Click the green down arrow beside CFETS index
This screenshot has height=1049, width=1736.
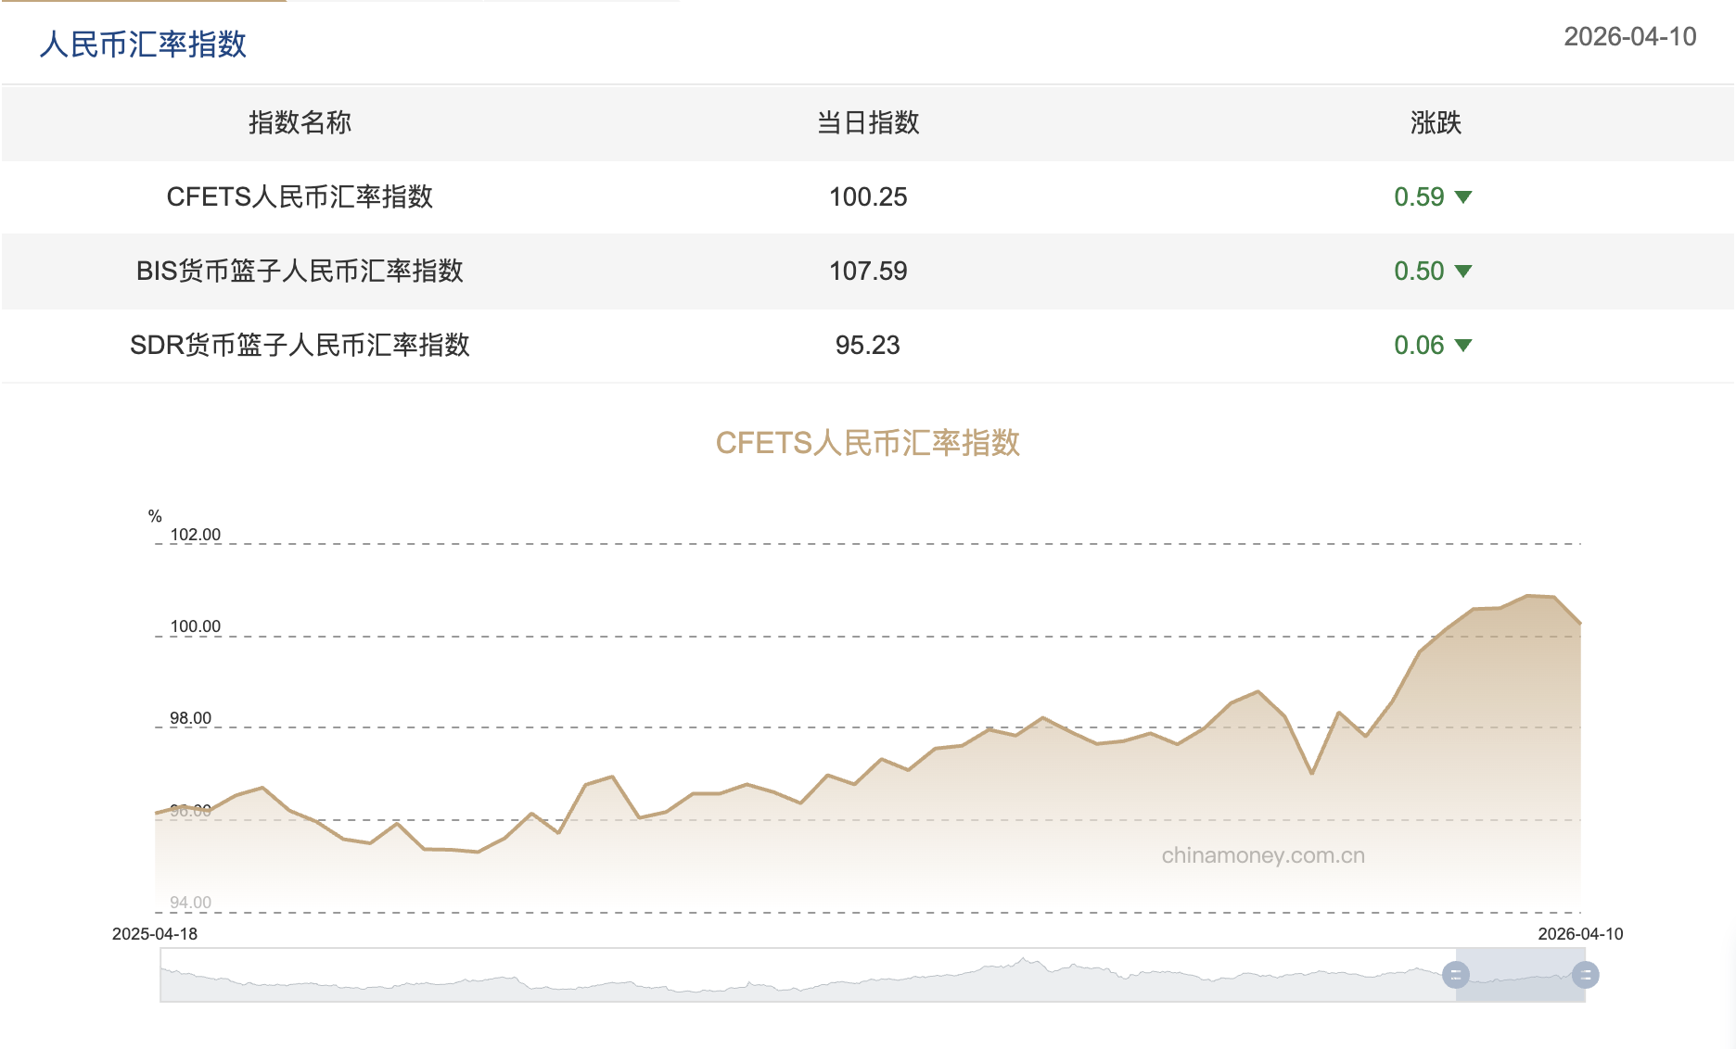1463,196
